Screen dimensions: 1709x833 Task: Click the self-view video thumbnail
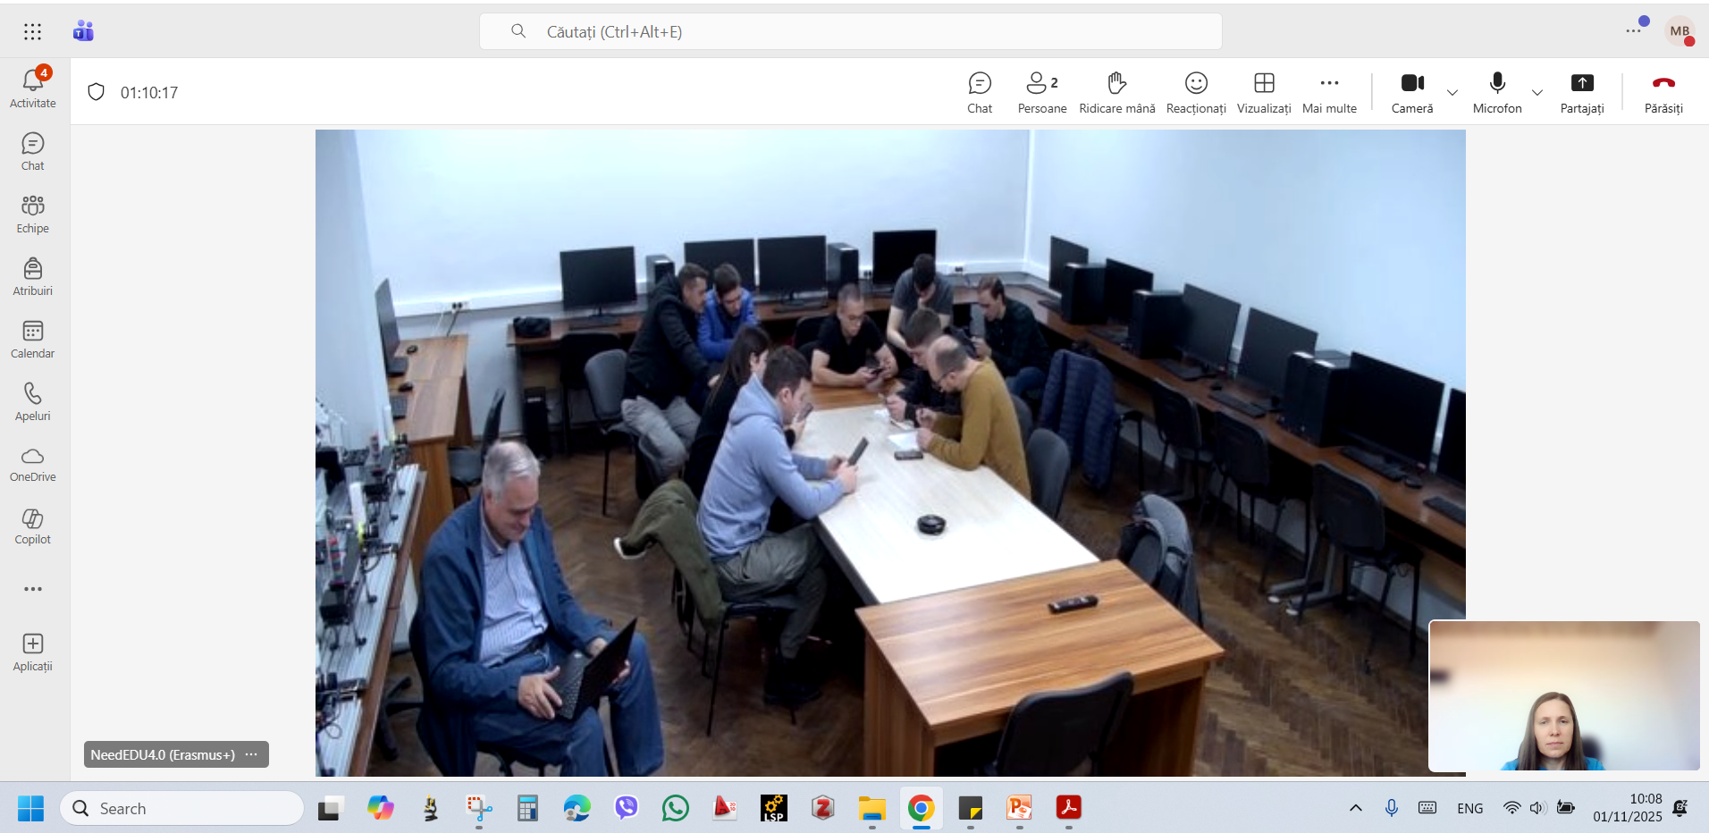click(x=1564, y=695)
